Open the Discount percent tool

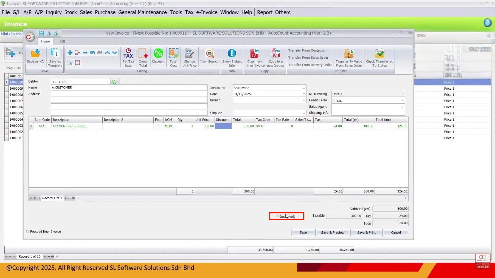[158, 56]
